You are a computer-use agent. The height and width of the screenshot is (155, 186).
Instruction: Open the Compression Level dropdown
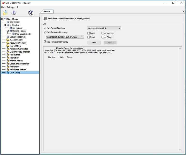[104, 28]
